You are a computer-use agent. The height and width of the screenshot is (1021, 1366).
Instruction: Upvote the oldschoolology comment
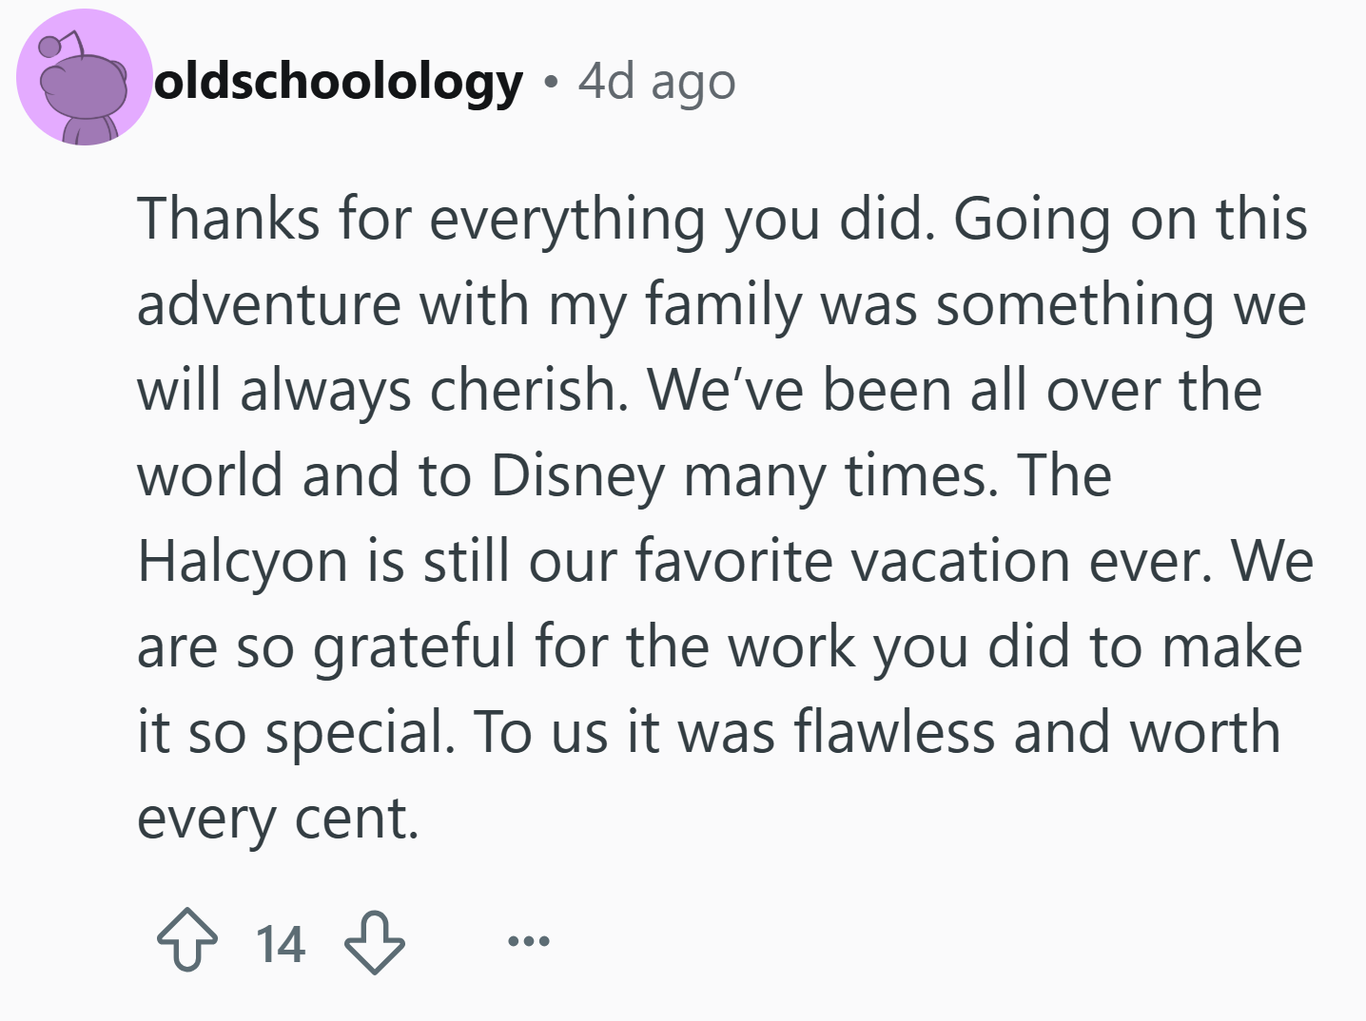tap(185, 941)
